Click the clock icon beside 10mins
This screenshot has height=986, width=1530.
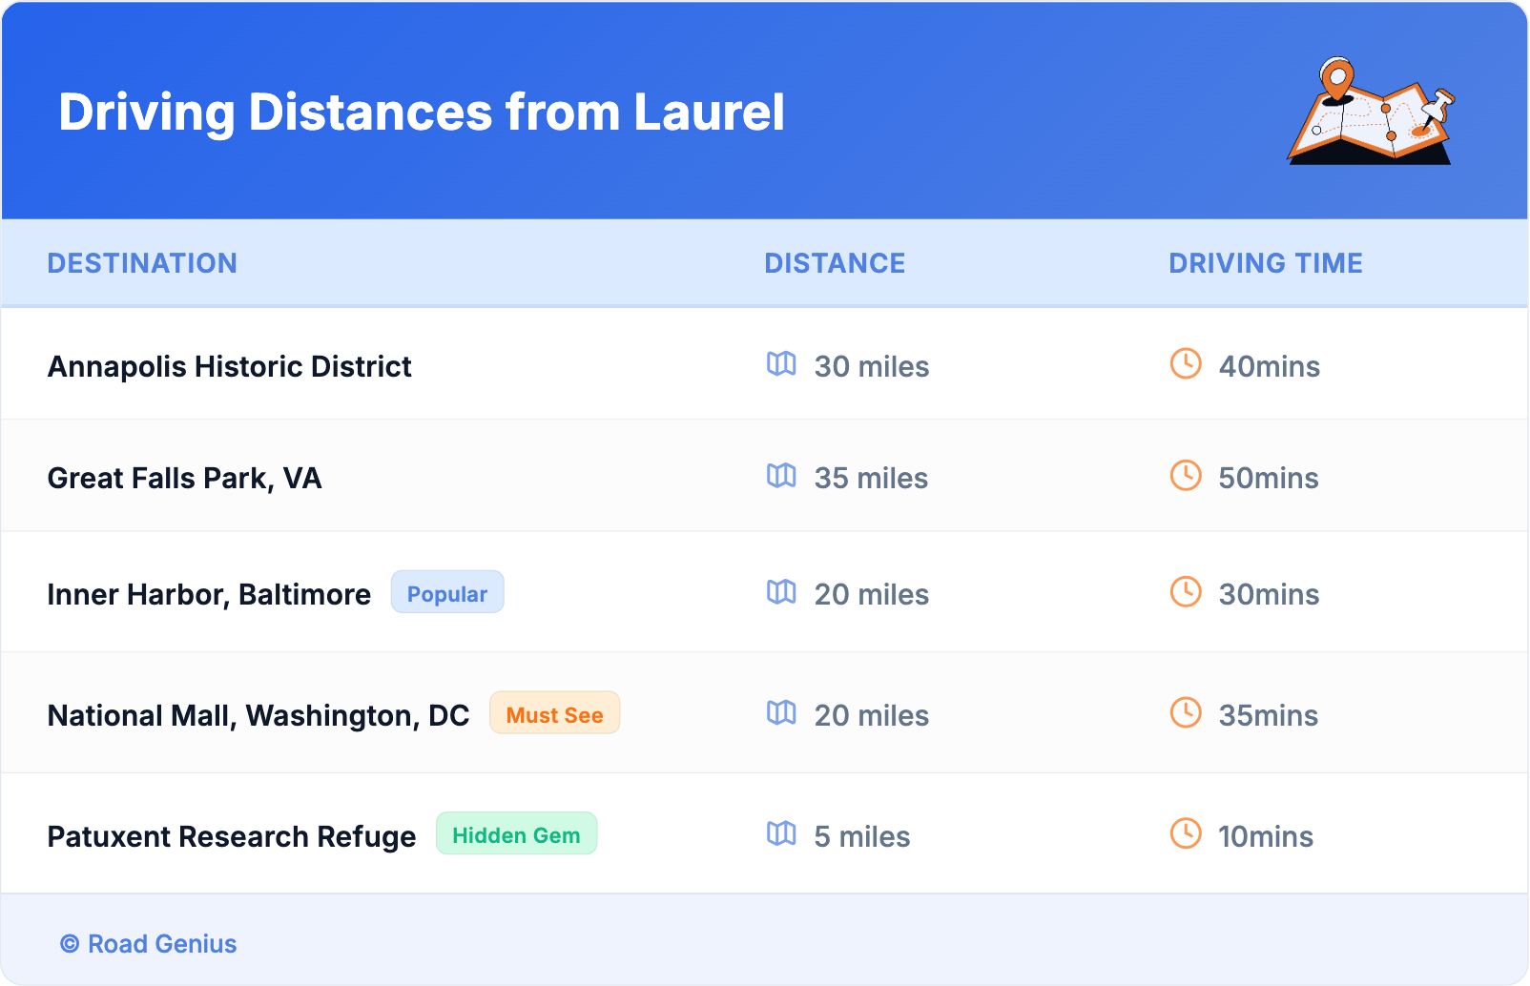[x=1186, y=834]
